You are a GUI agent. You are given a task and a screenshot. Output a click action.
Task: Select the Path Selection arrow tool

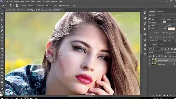[x=2, y=65]
